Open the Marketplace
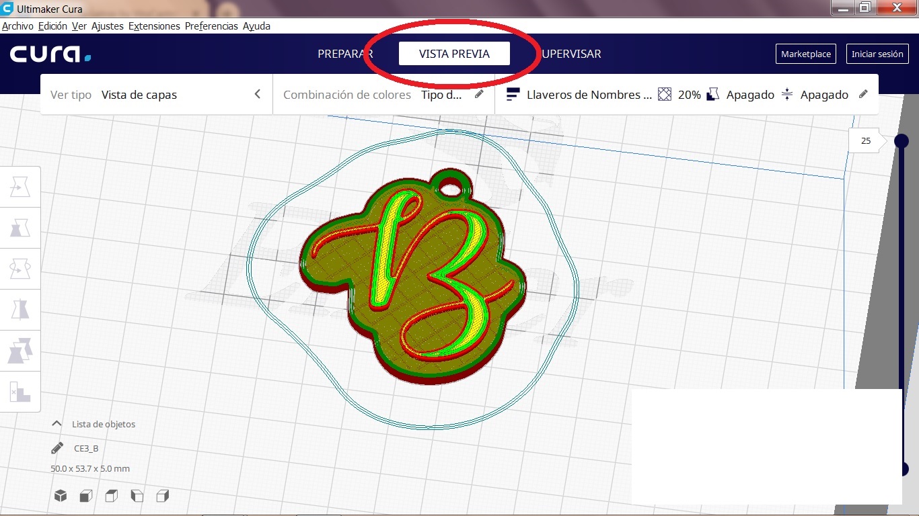 [x=805, y=54]
